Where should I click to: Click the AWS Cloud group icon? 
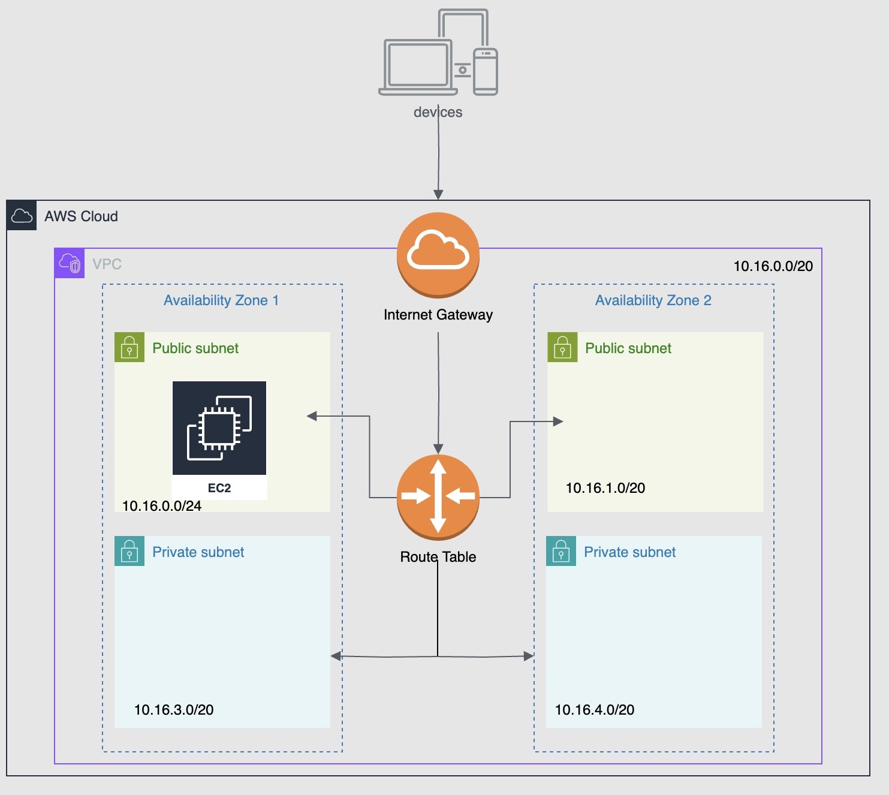pyautogui.click(x=22, y=216)
